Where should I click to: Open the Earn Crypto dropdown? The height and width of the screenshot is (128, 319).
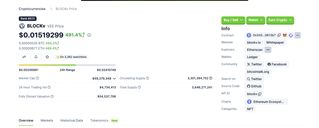click(x=280, y=20)
